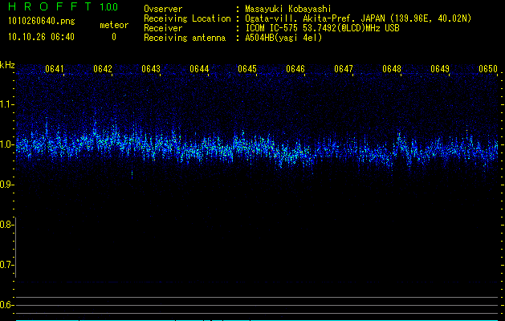Click the 0.7 frequency axis label
The width and height of the screenshot is (505, 321).
[8, 264]
